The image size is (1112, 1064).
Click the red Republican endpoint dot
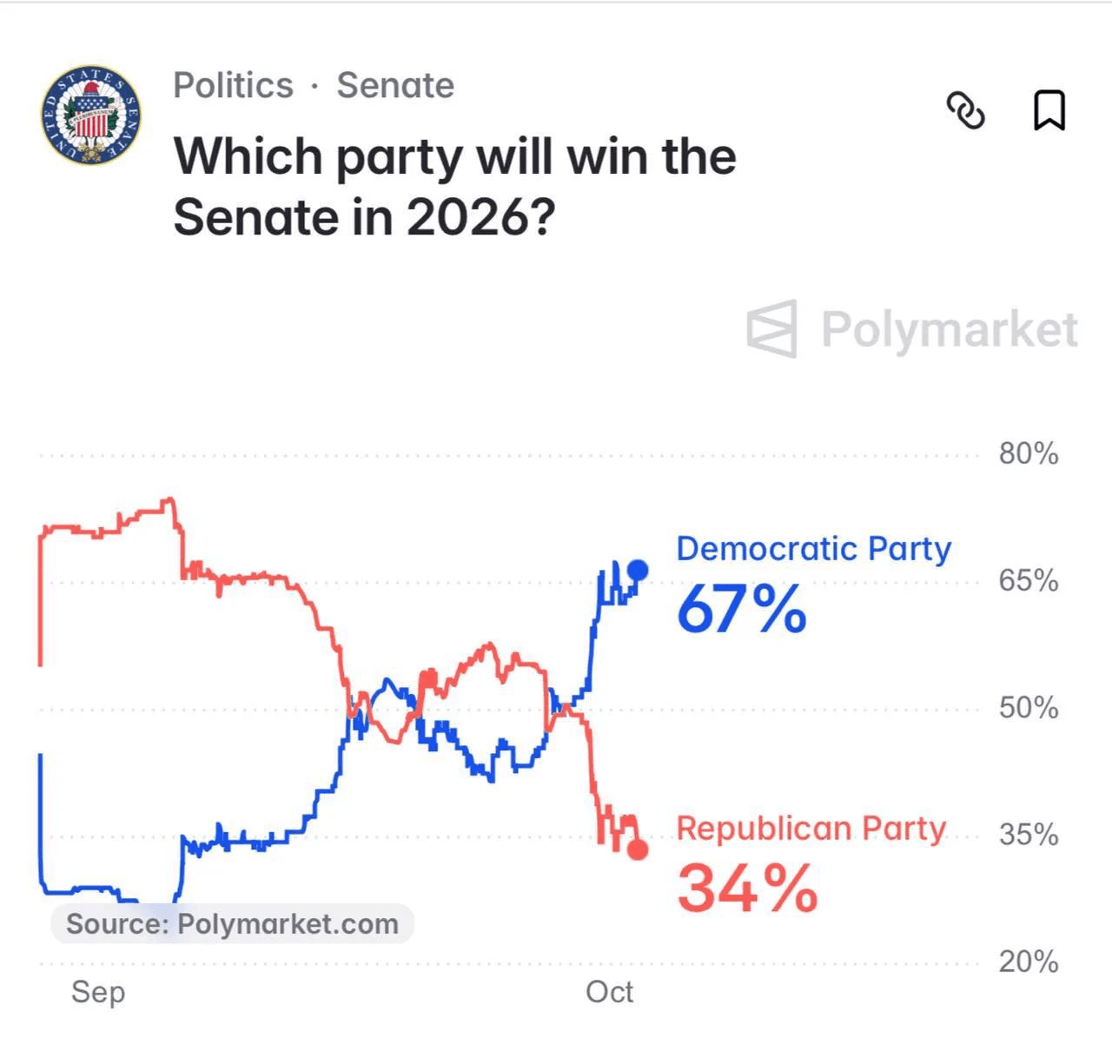[638, 849]
